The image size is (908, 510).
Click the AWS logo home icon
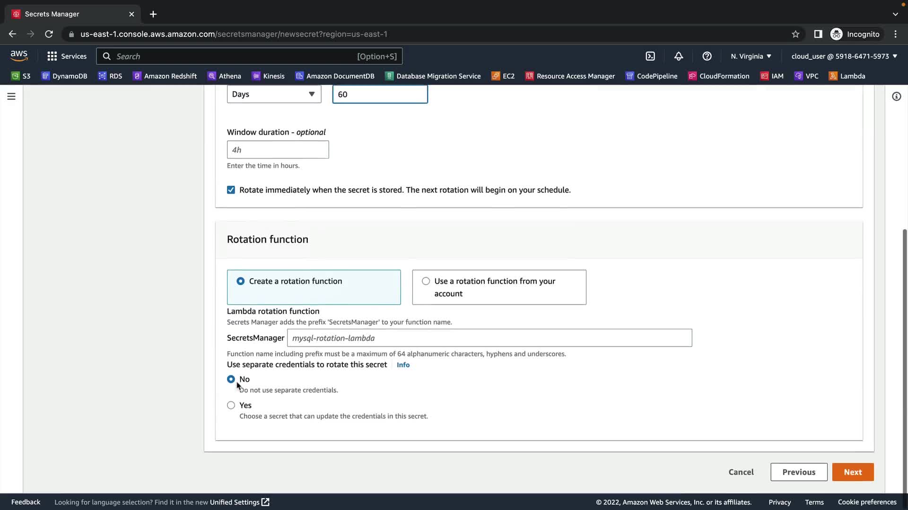(19, 56)
